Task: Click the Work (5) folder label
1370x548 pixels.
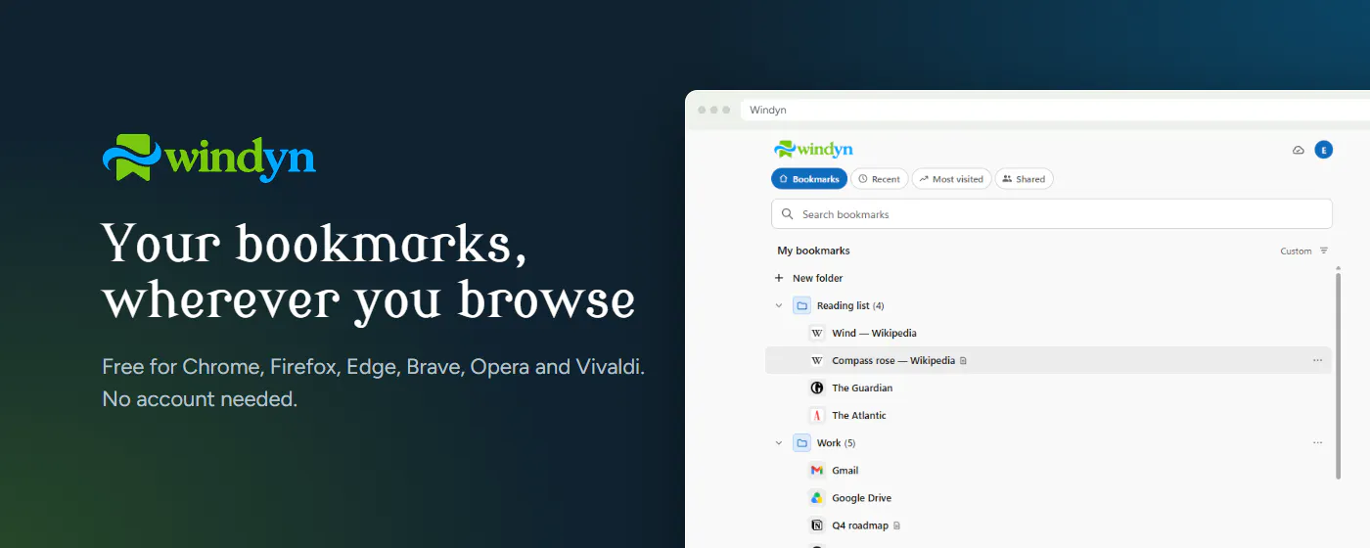Action: tap(836, 443)
